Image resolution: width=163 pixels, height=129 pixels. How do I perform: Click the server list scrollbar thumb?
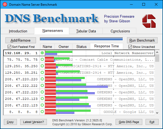click(157, 58)
